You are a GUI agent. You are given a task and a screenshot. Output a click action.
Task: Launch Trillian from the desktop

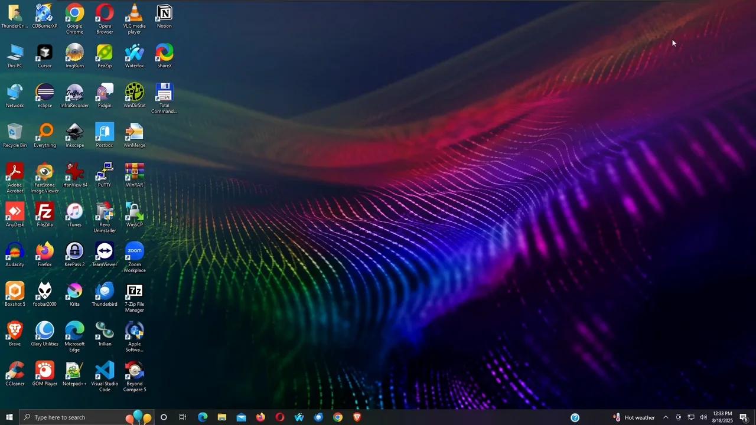pos(105,334)
